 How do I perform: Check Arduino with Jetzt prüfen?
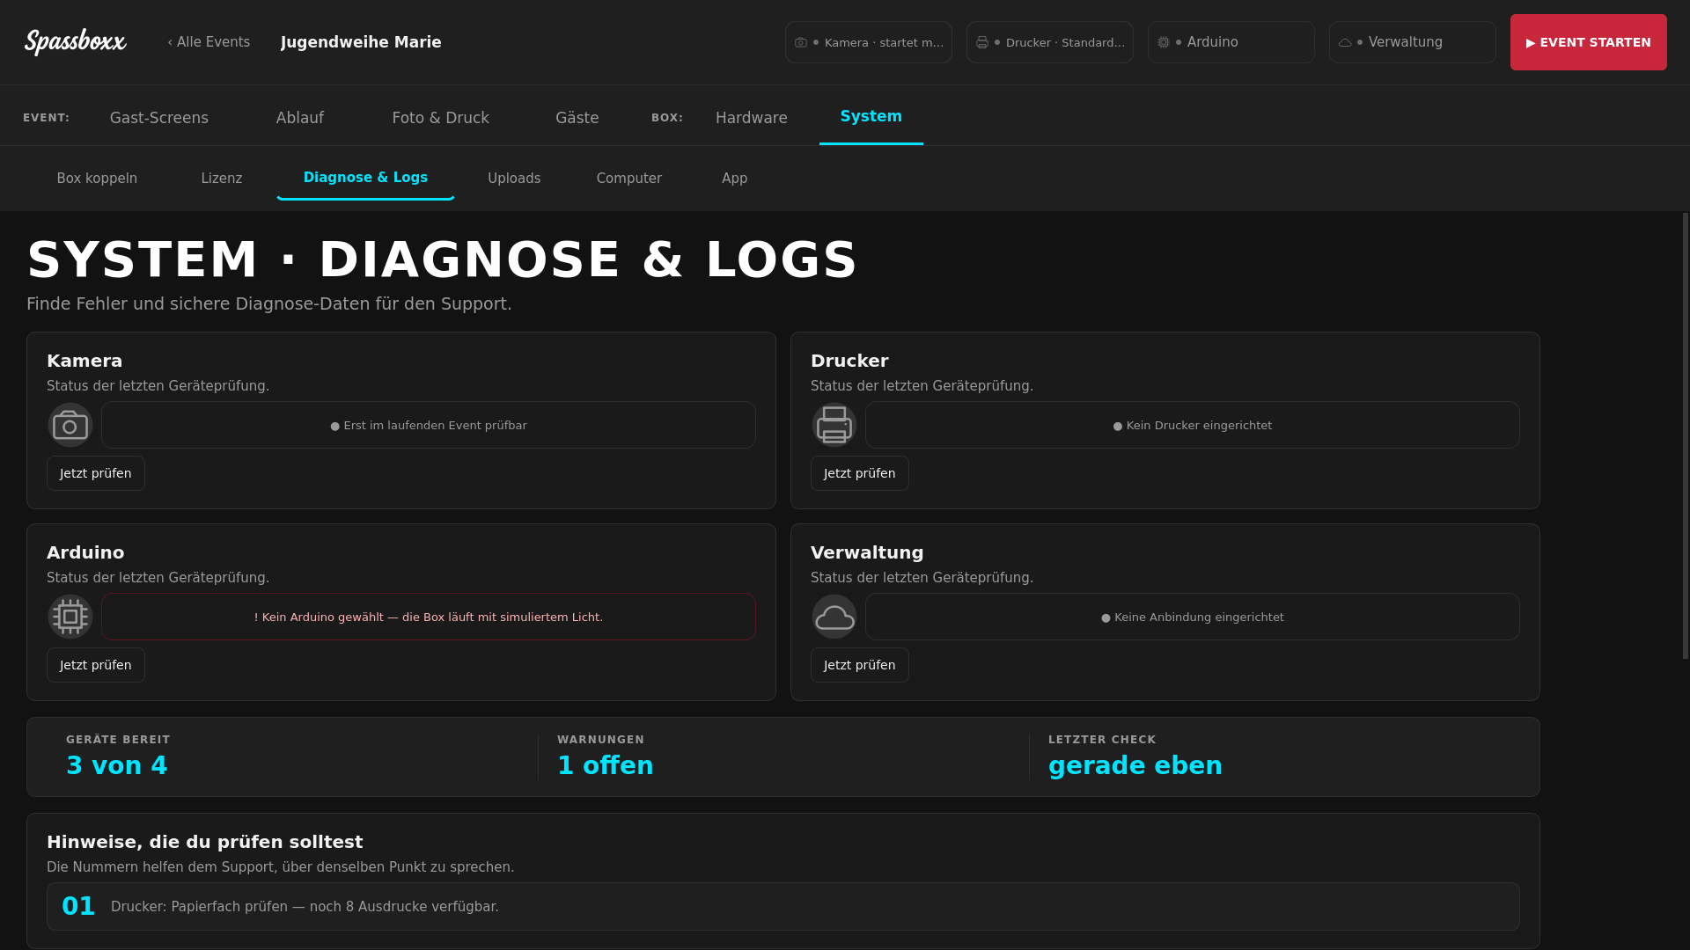click(x=96, y=665)
